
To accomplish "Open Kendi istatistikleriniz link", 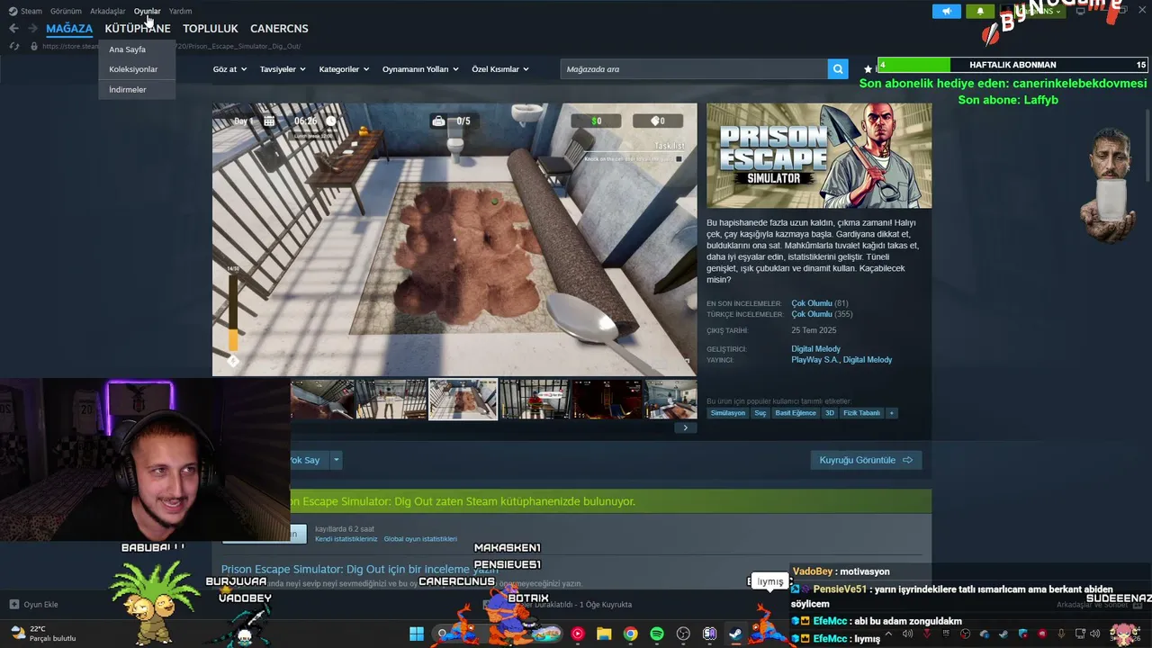I will click(346, 539).
